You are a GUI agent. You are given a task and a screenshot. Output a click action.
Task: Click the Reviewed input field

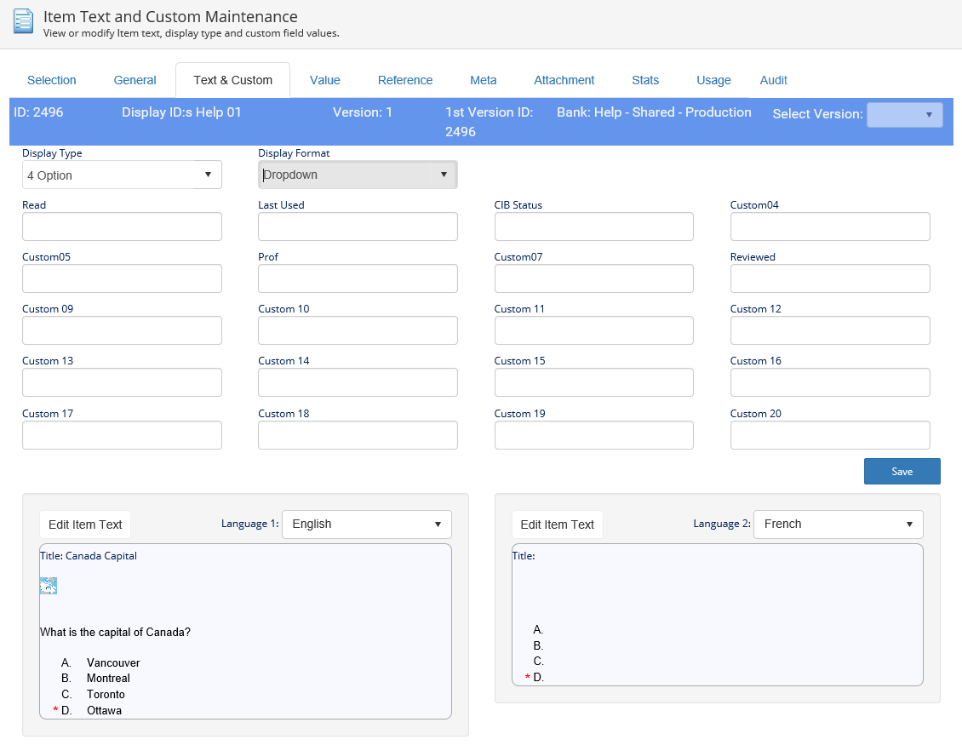pos(829,278)
